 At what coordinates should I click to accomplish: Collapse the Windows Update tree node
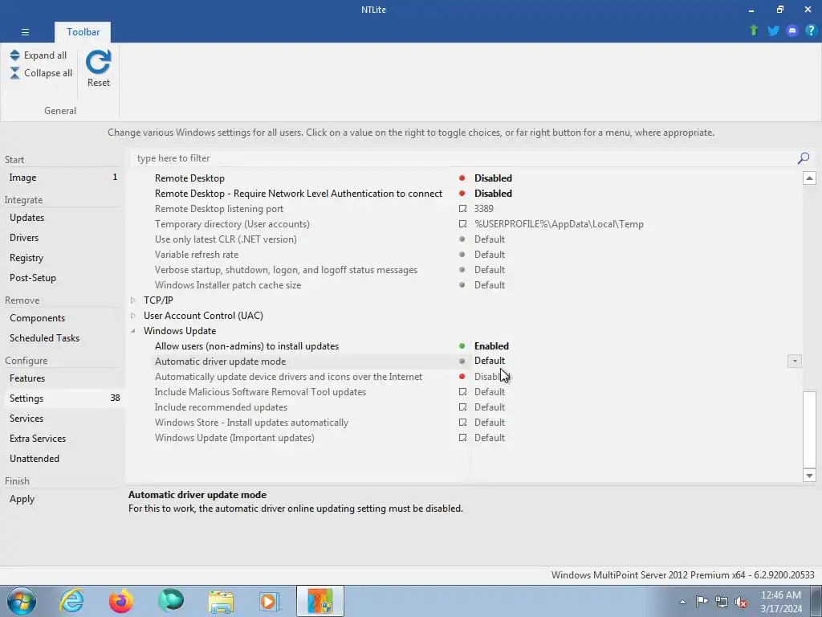[x=132, y=330]
